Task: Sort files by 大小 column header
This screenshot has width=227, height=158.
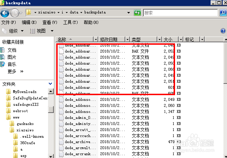Action: click(167, 39)
